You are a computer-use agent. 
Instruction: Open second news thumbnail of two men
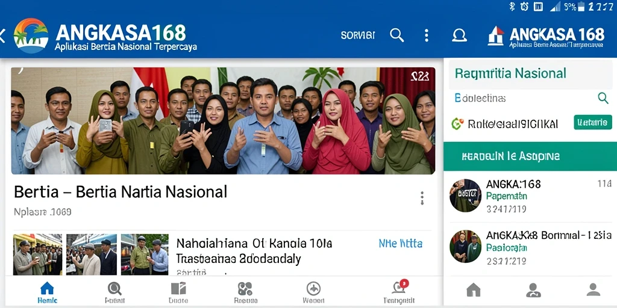click(92, 254)
